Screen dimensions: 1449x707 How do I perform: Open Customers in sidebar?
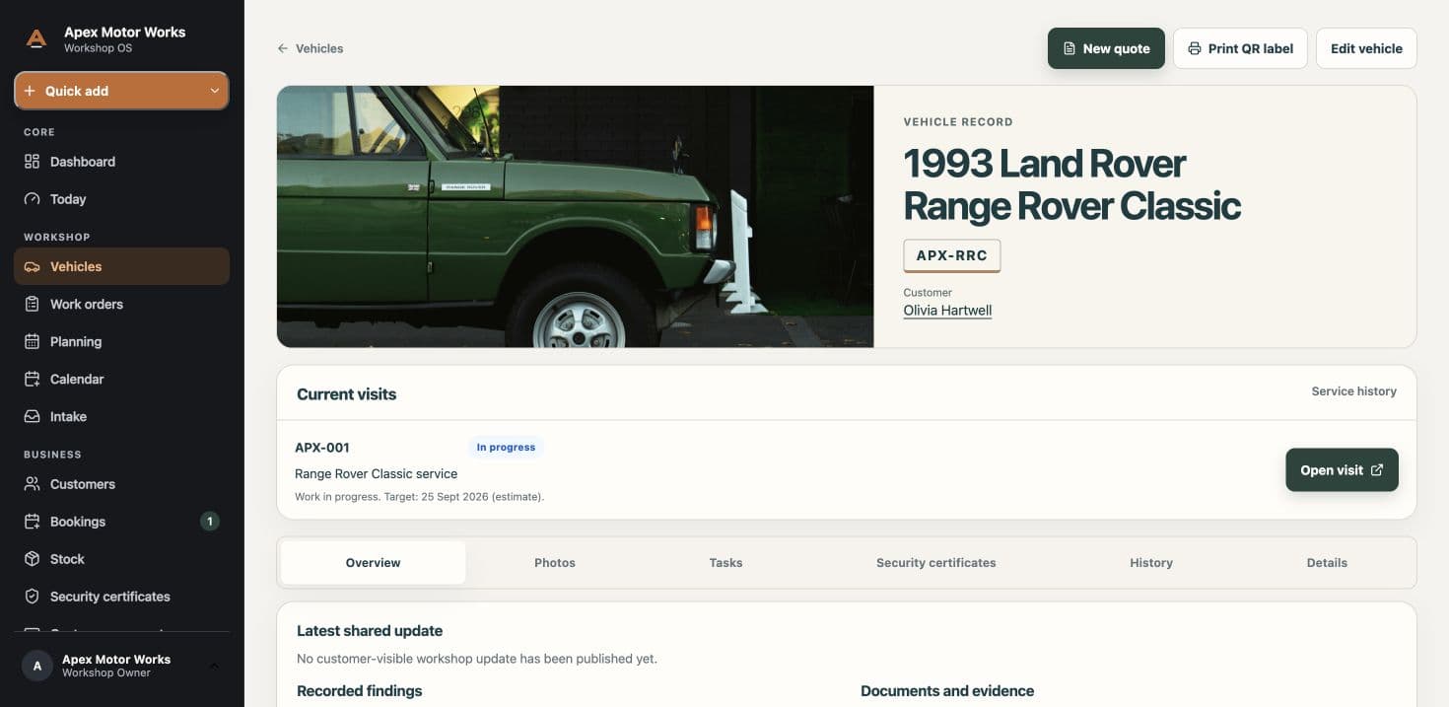pyautogui.click(x=121, y=484)
